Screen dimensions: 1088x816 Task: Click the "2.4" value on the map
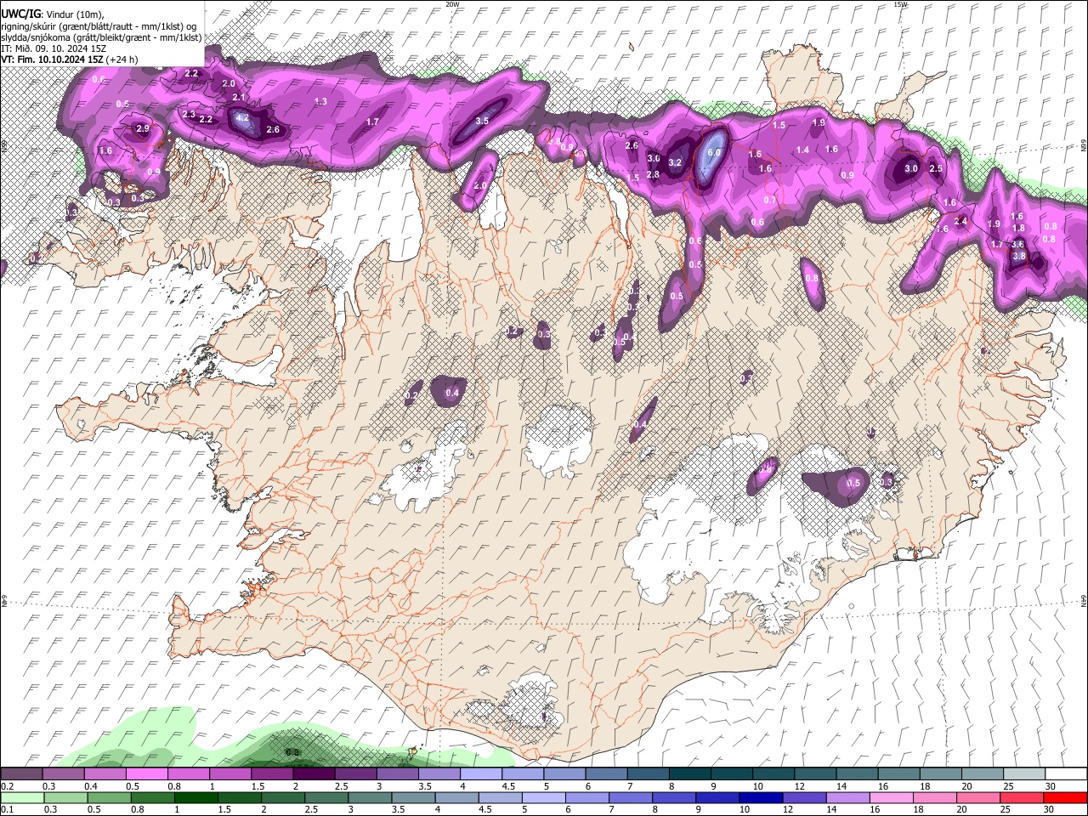coord(960,221)
